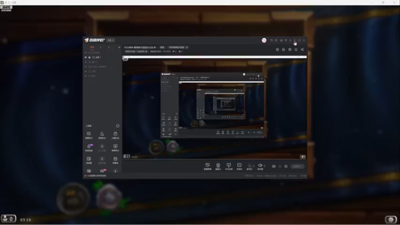Collapse the toolbox with the circle-minus icon
Image resolution: width=400 pixels, height=225 pixels.
point(117,126)
